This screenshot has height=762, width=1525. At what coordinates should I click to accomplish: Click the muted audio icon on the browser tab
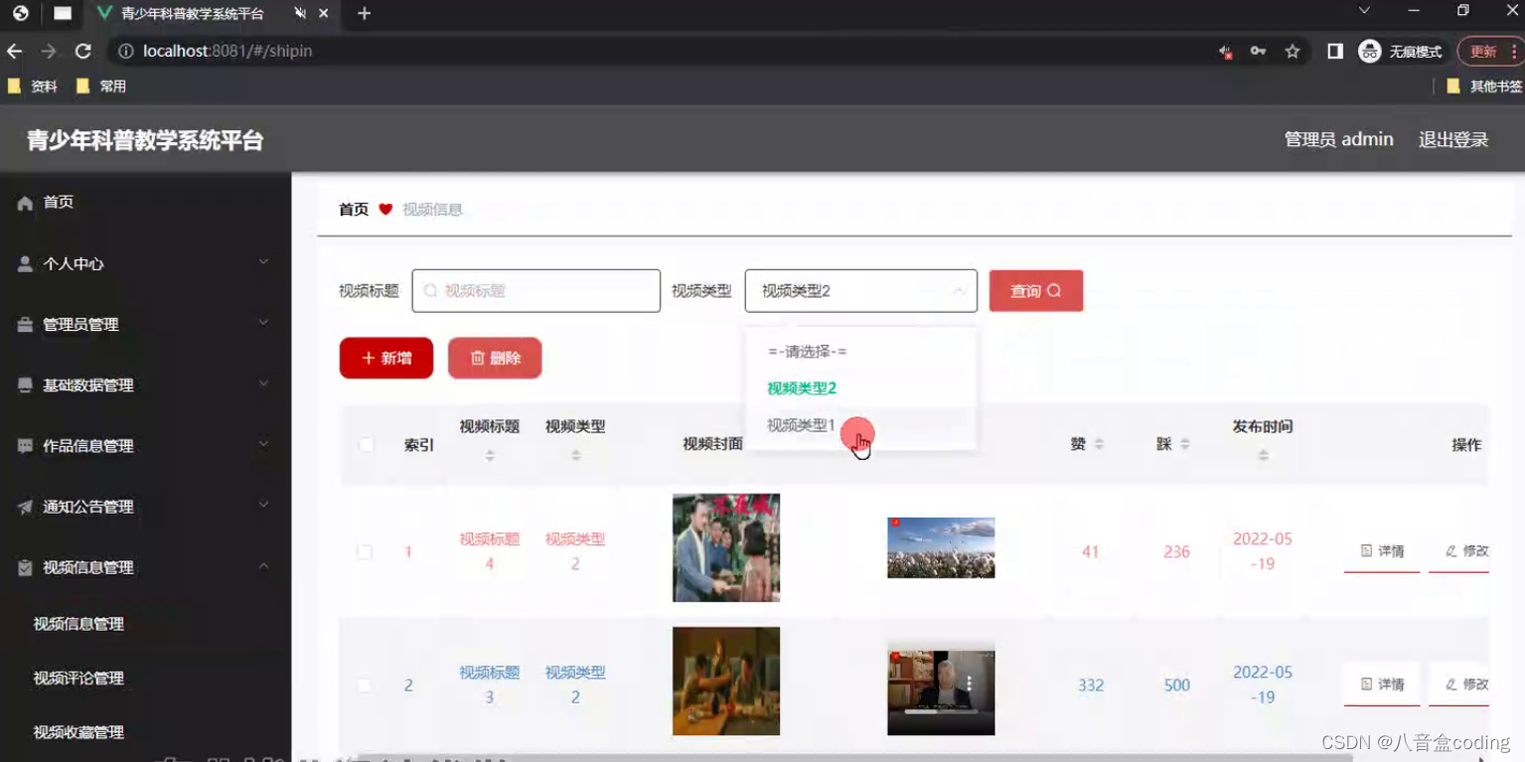point(300,14)
